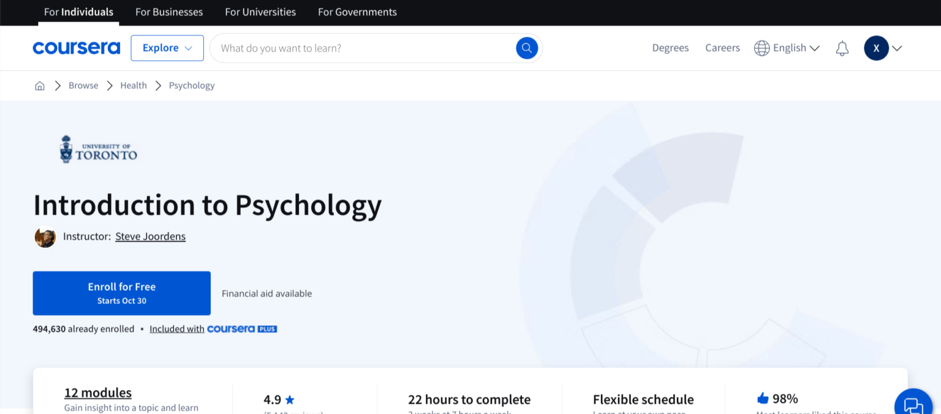Image resolution: width=941 pixels, height=414 pixels.
Task: Switch to the For Businesses tab
Action: click(168, 12)
